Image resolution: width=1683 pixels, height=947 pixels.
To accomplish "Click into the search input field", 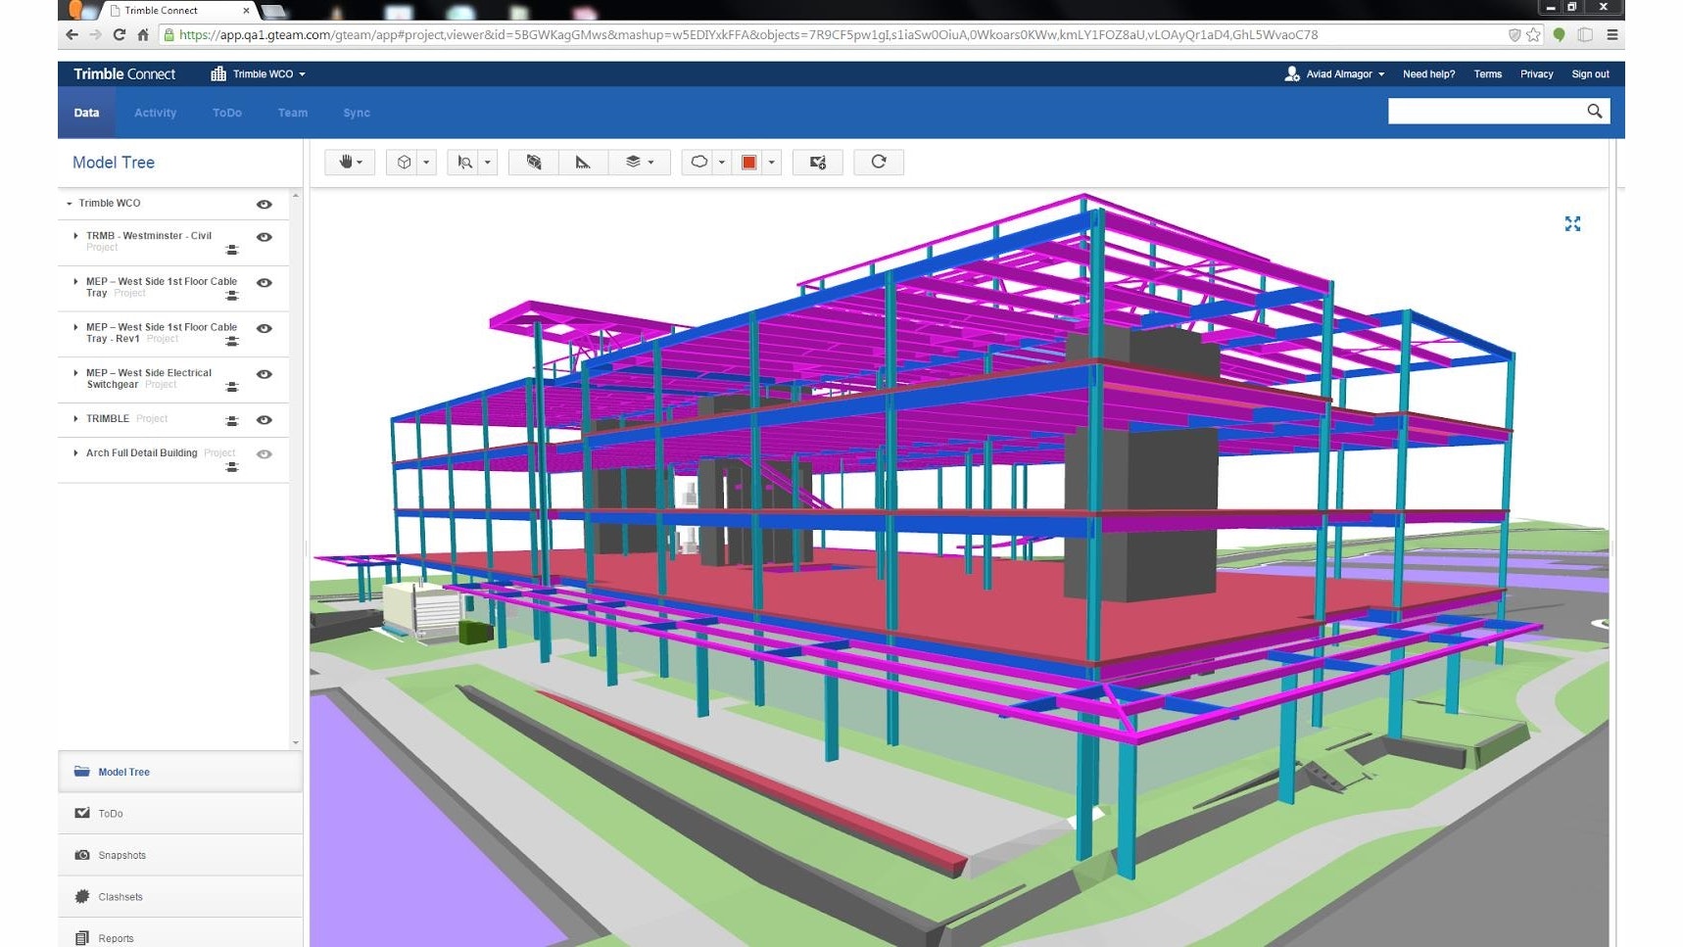I will [x=1484, y=112].
